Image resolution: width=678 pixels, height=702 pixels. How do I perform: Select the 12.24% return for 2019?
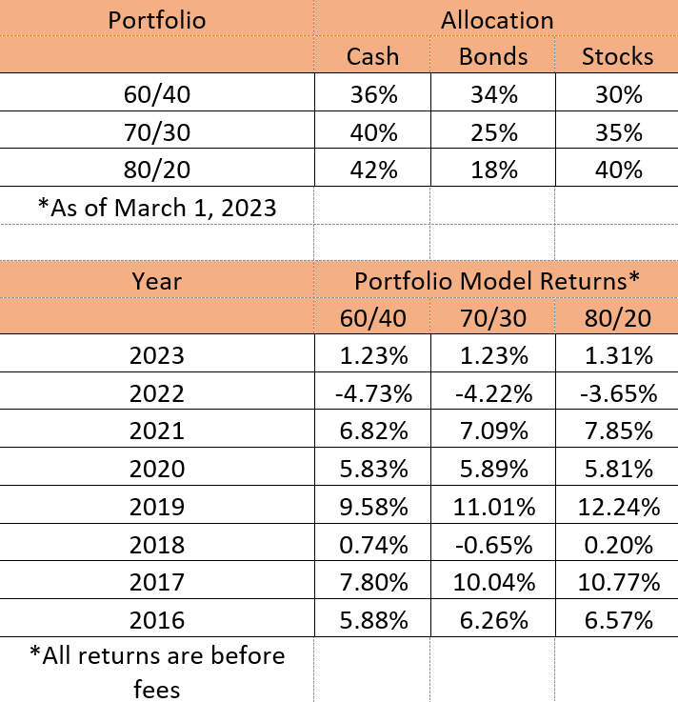[x=617, y=506]
